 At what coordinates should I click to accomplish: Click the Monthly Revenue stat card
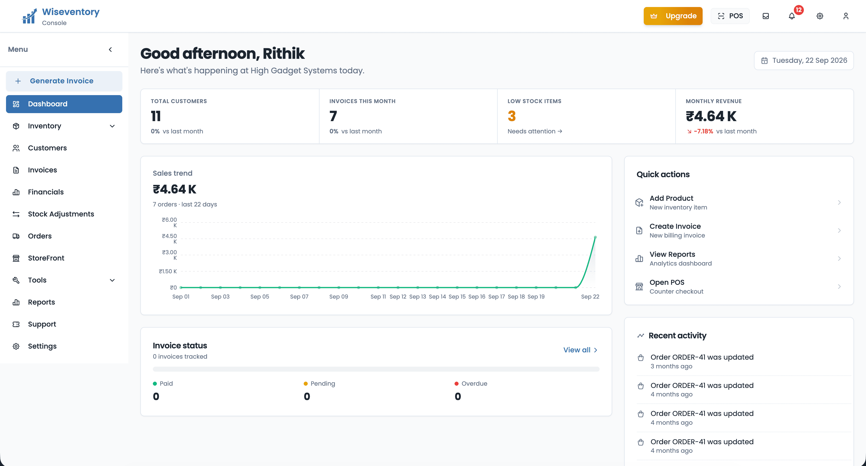click(x=765, y=116)
